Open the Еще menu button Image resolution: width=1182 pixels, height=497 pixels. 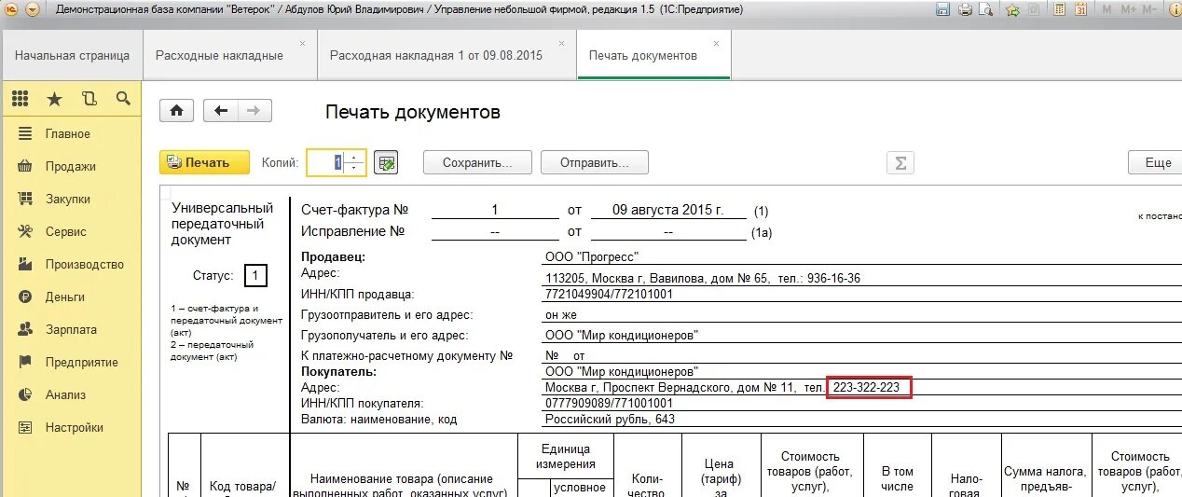(x=1155, y=162)
